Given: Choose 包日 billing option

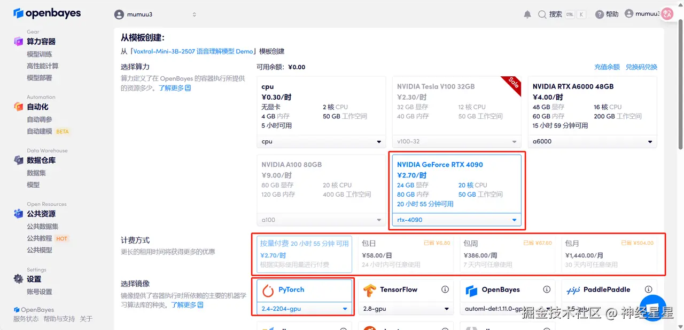Looking at the screenshot, I should coord(406,254).
